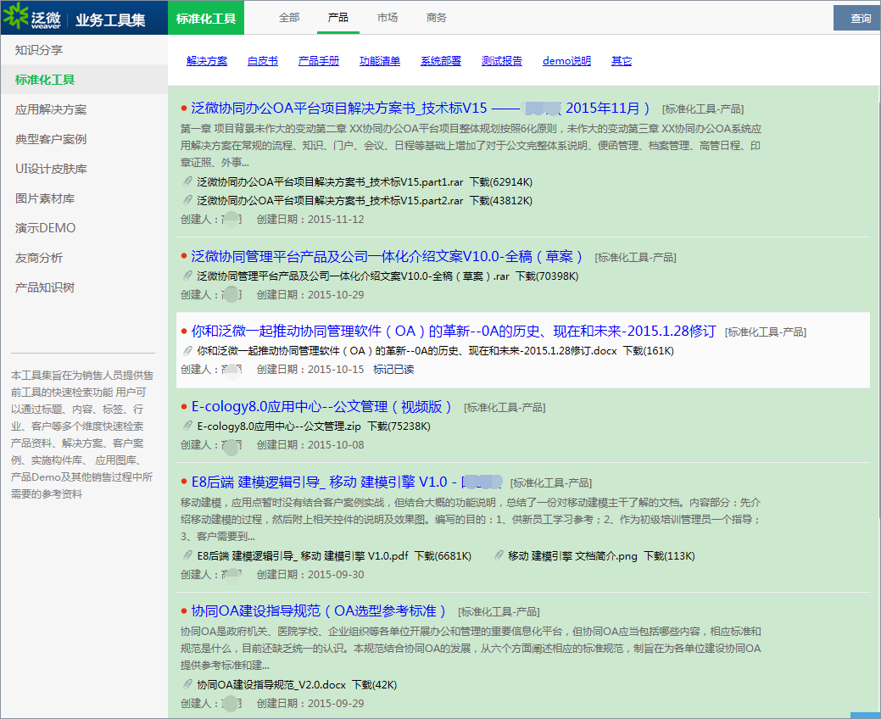
Task: Open attachment name 现在和未来-2015.1.28修订.docx
Action: (407, 350)
